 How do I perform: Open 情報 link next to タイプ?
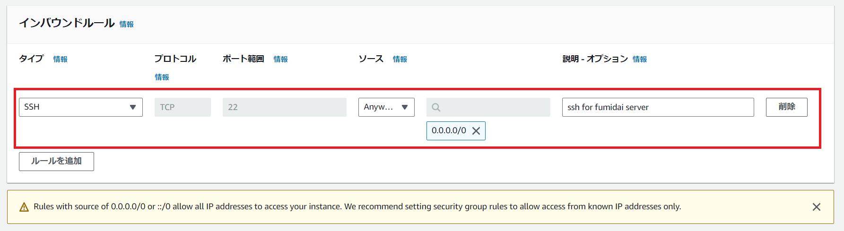[60, 59]
